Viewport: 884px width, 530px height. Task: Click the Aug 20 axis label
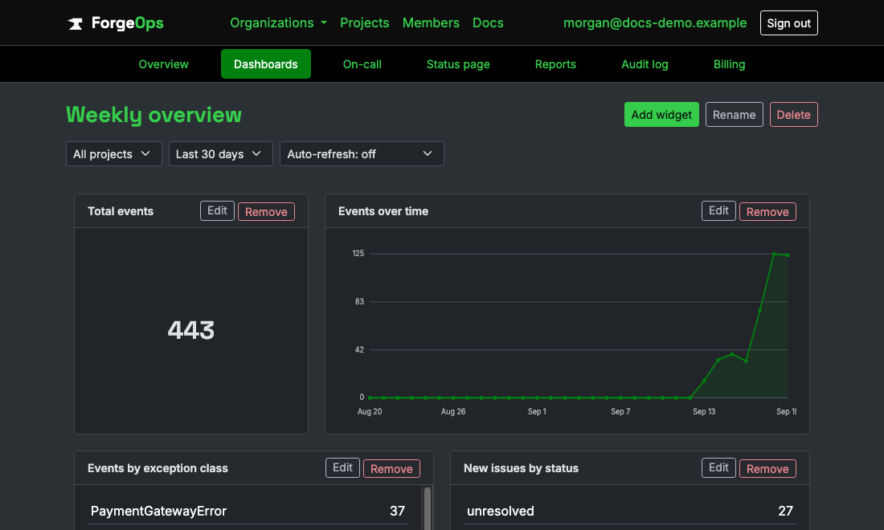point(370,412)
